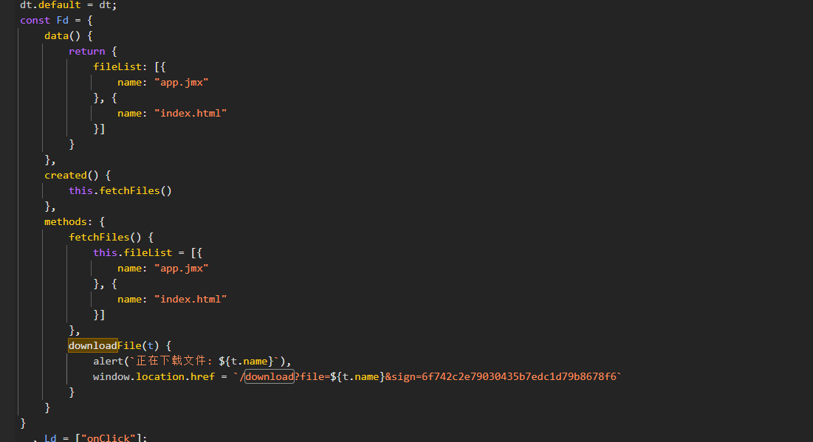Select "app.jmx" string inside fetchFiles method

(x=181, y=268)
